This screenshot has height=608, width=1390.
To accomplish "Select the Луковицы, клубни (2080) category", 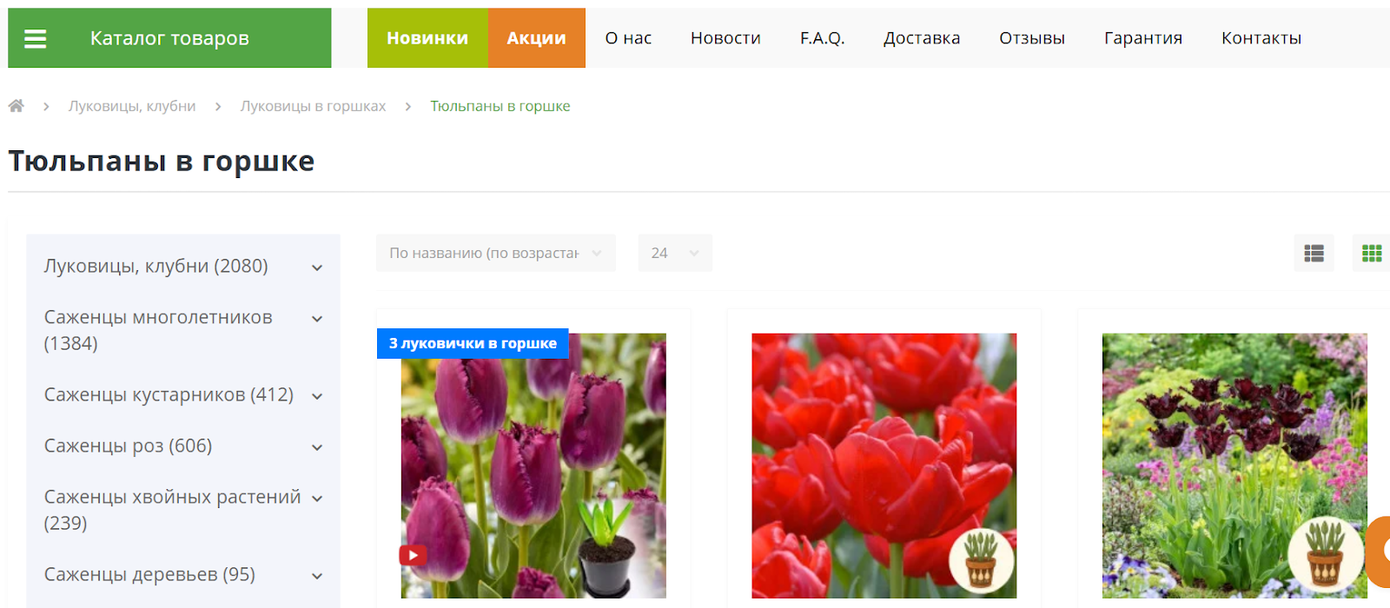I will click(x=156, y=266).
